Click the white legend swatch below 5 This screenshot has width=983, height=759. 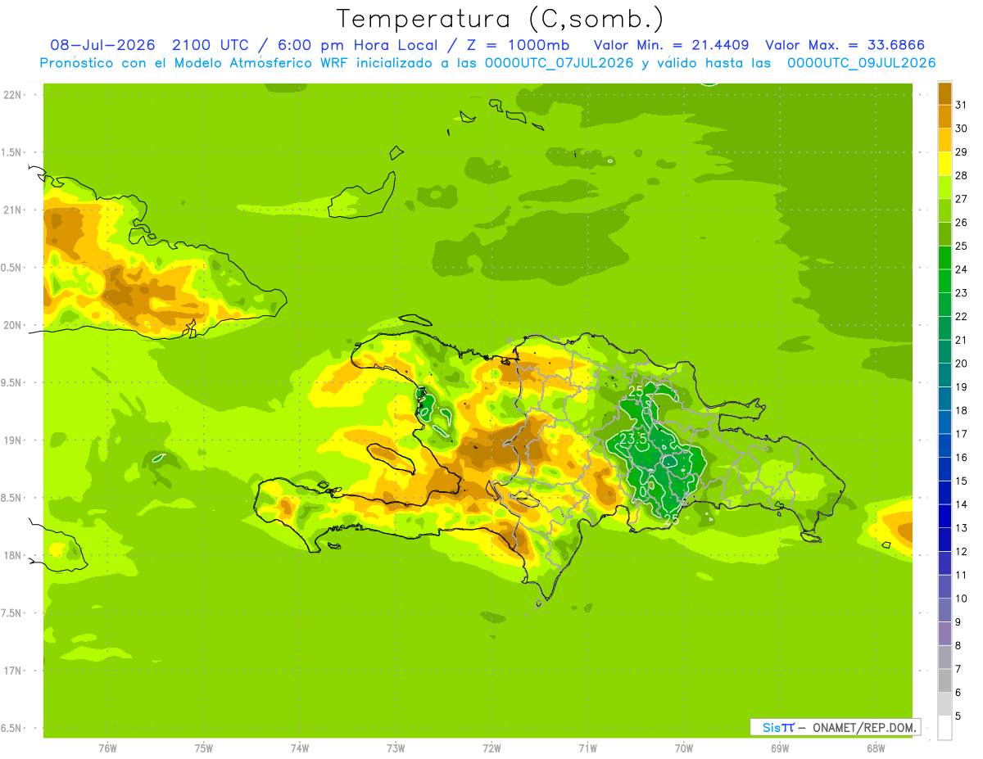tap(945, 728)
